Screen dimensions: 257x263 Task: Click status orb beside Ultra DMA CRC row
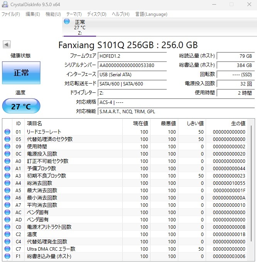tap(7, 249)
